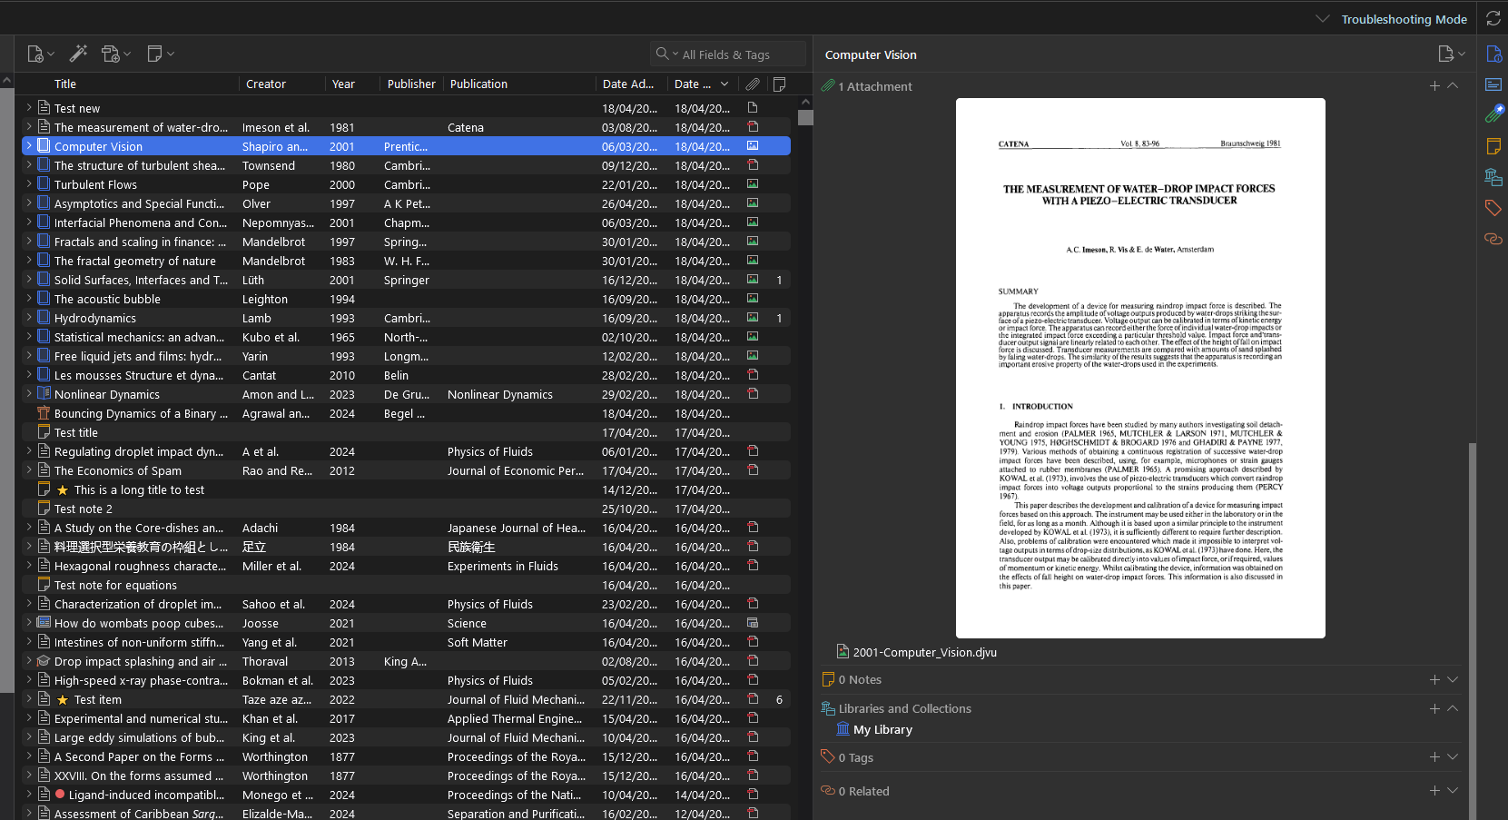This screenshot has width=1508, height=820.
Task: Sort items by the Publication column
Action: 519,84
